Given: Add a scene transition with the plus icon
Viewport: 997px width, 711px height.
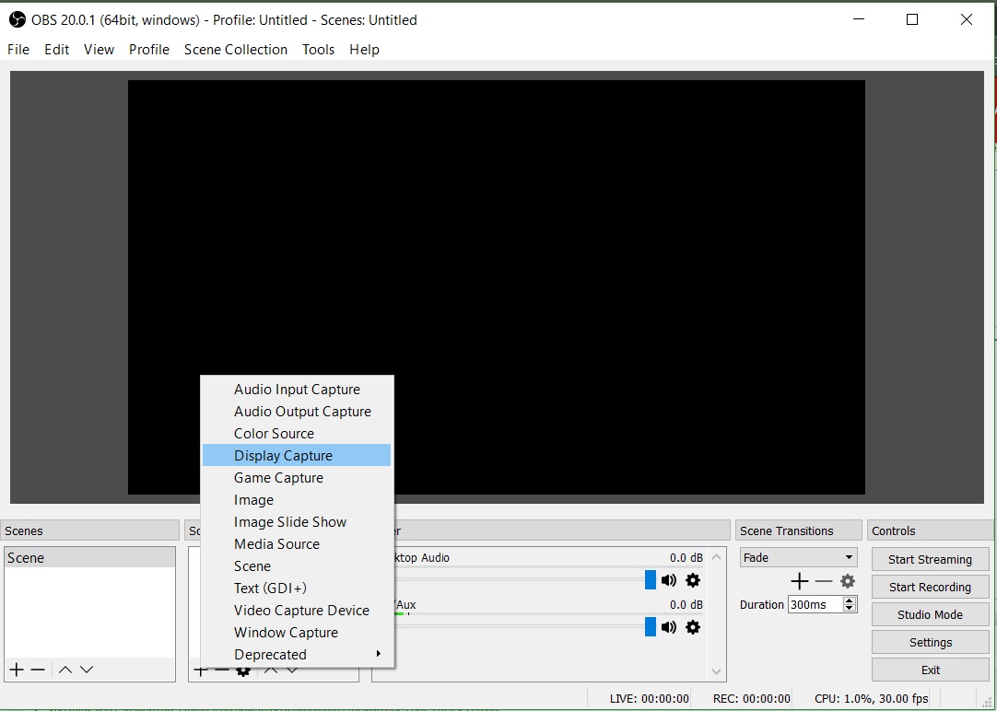Looking at the screenshot, I should tap(800, 581).
